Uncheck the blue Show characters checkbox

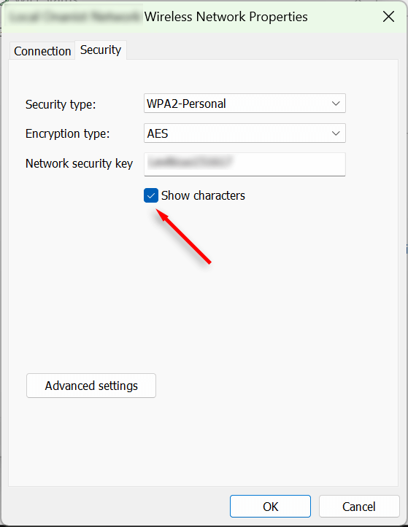[x=151, y=195]
